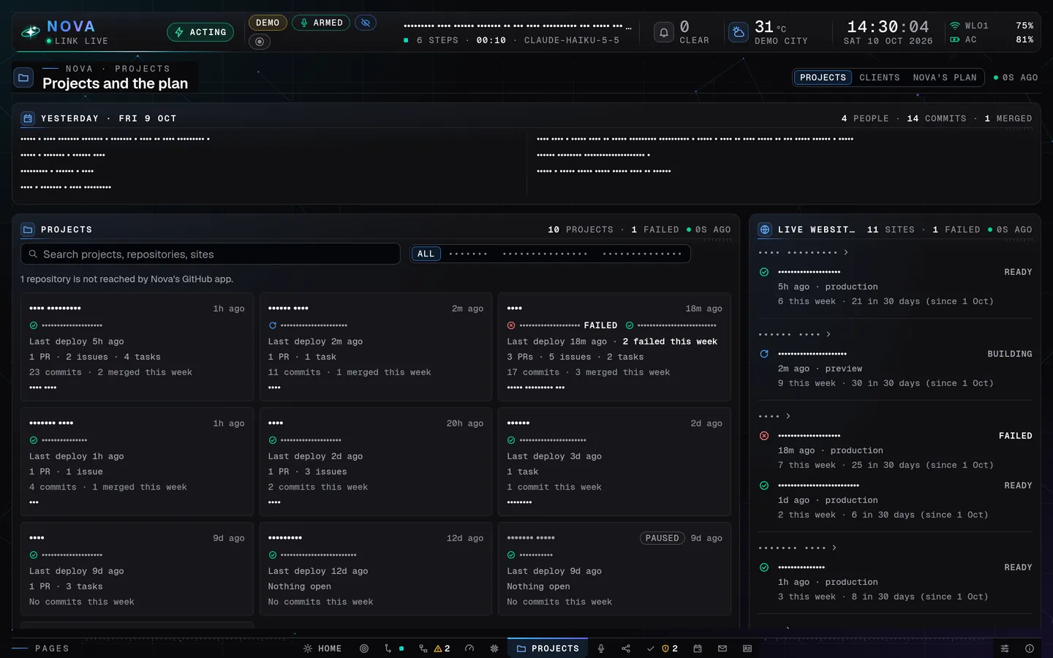1053x658 pixels.
Task: Open the chip processor icon in bottom bar
Action: coord(494,648)
